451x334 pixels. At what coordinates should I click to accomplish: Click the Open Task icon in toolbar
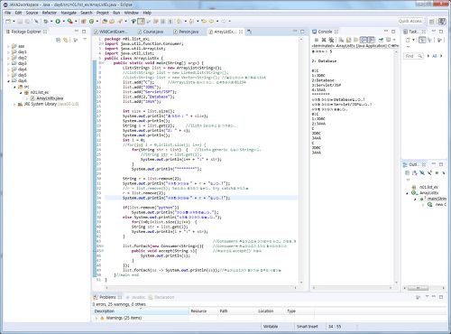pyautogui.click(x=112, y=22)
